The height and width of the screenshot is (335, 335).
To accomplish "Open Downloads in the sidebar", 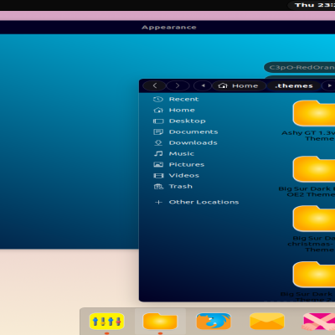I will (193, 142).
